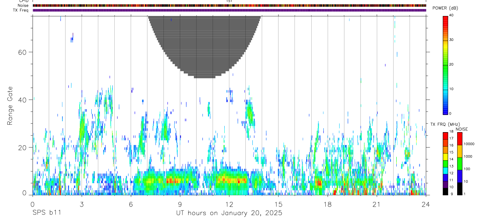Screen dimensions: 479x221
Task: Click the black bottom swatch in NOISE legend
Action: [459, 189]
